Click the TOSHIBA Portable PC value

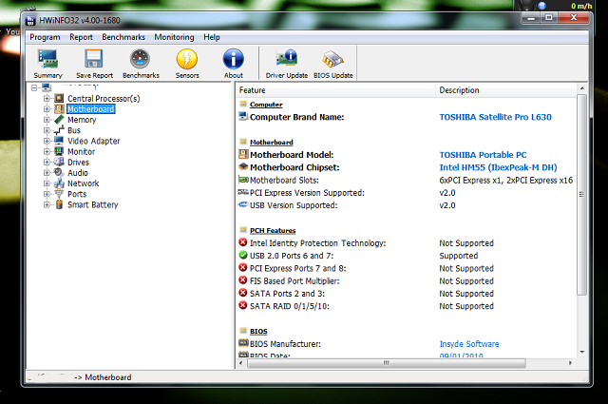point(483,154)
